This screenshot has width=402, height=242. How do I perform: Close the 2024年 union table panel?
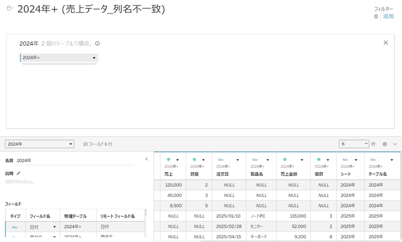[x=386, y=43]
